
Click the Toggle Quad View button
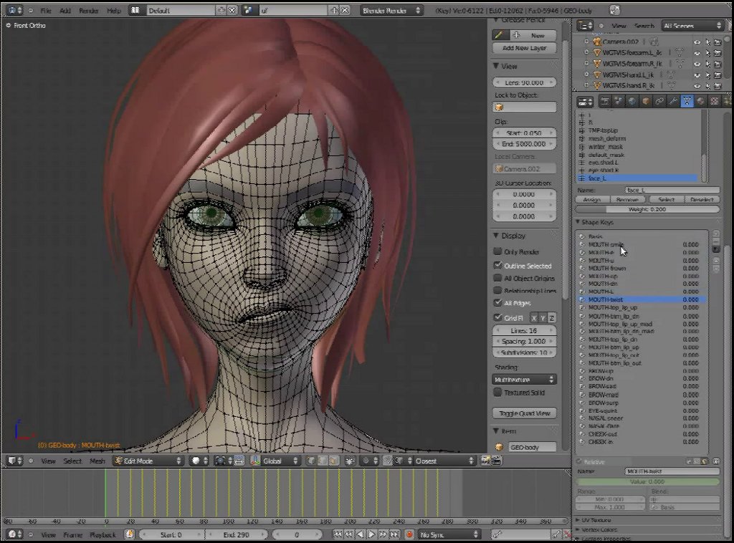pyautogui.click(x=525, y=413)
